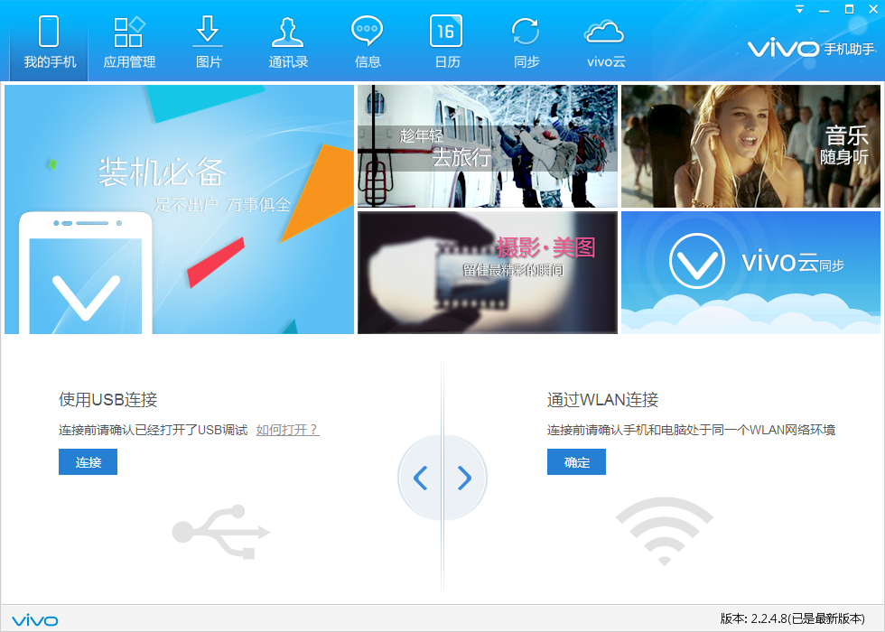Screen dimensions: 885x632
Task: Open 通讯录 to view contacts
Action: (287, 42)
